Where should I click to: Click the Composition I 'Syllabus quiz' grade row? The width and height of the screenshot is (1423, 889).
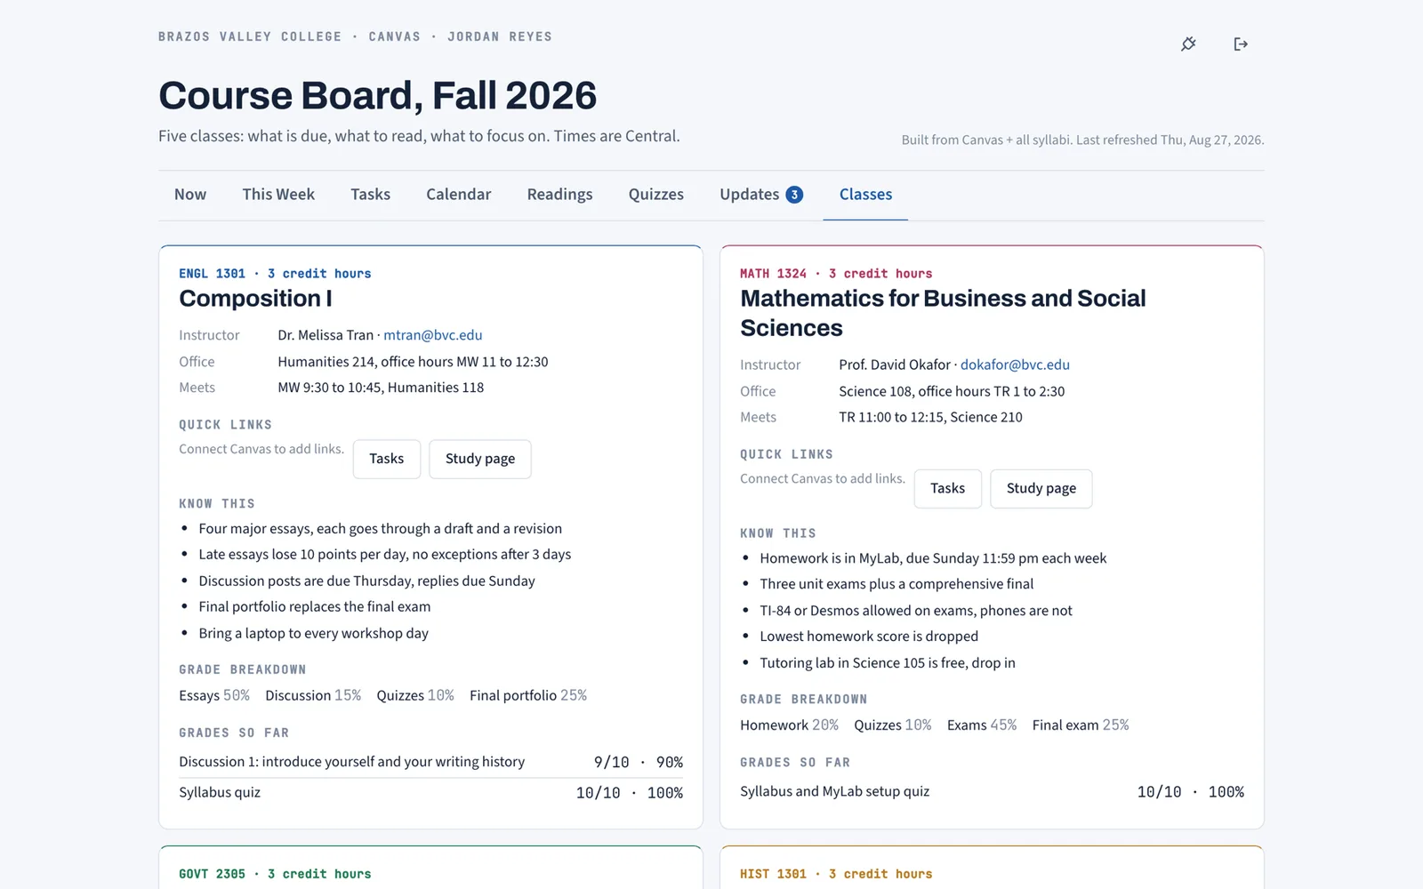click(430, 792)
